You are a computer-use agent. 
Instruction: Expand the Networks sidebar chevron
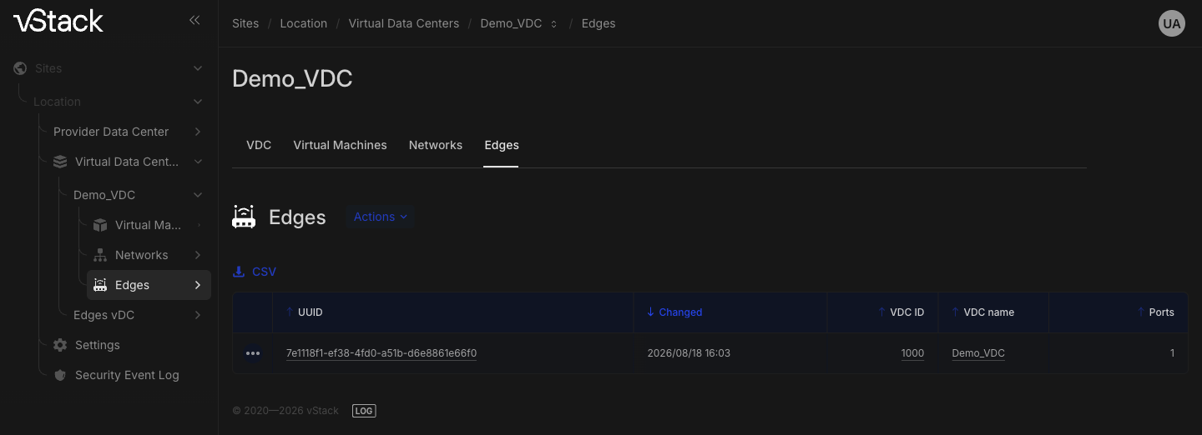click(198, 255)
